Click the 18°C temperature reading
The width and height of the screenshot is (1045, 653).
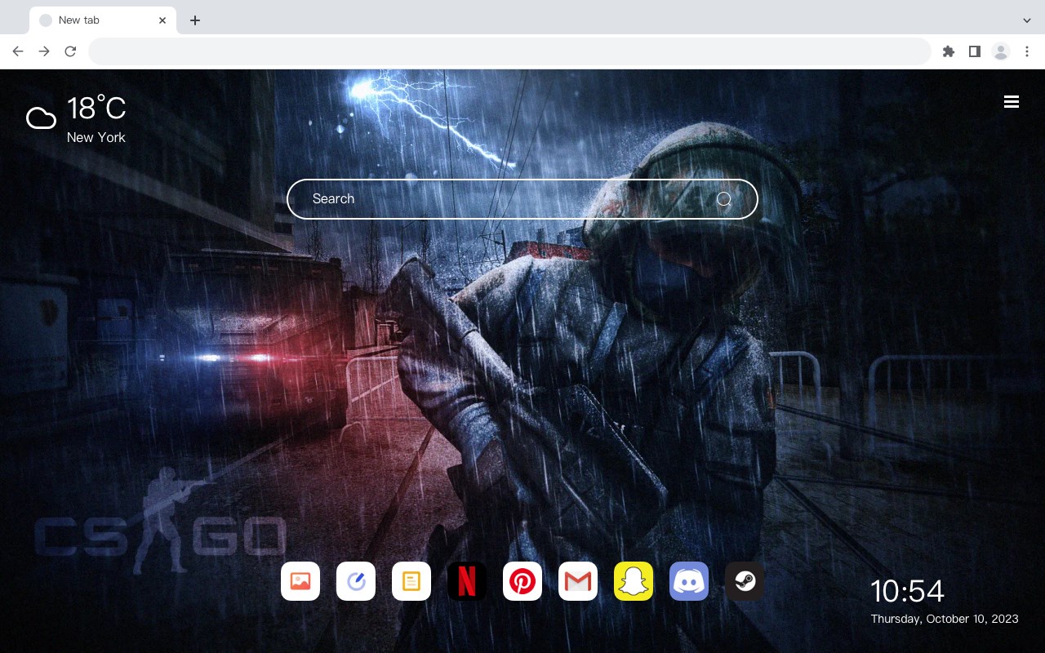click(96, 109)
